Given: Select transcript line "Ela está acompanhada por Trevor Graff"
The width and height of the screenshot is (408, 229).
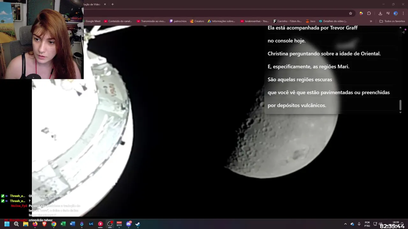Looking at the screenshot, I should tap(312, 28).
